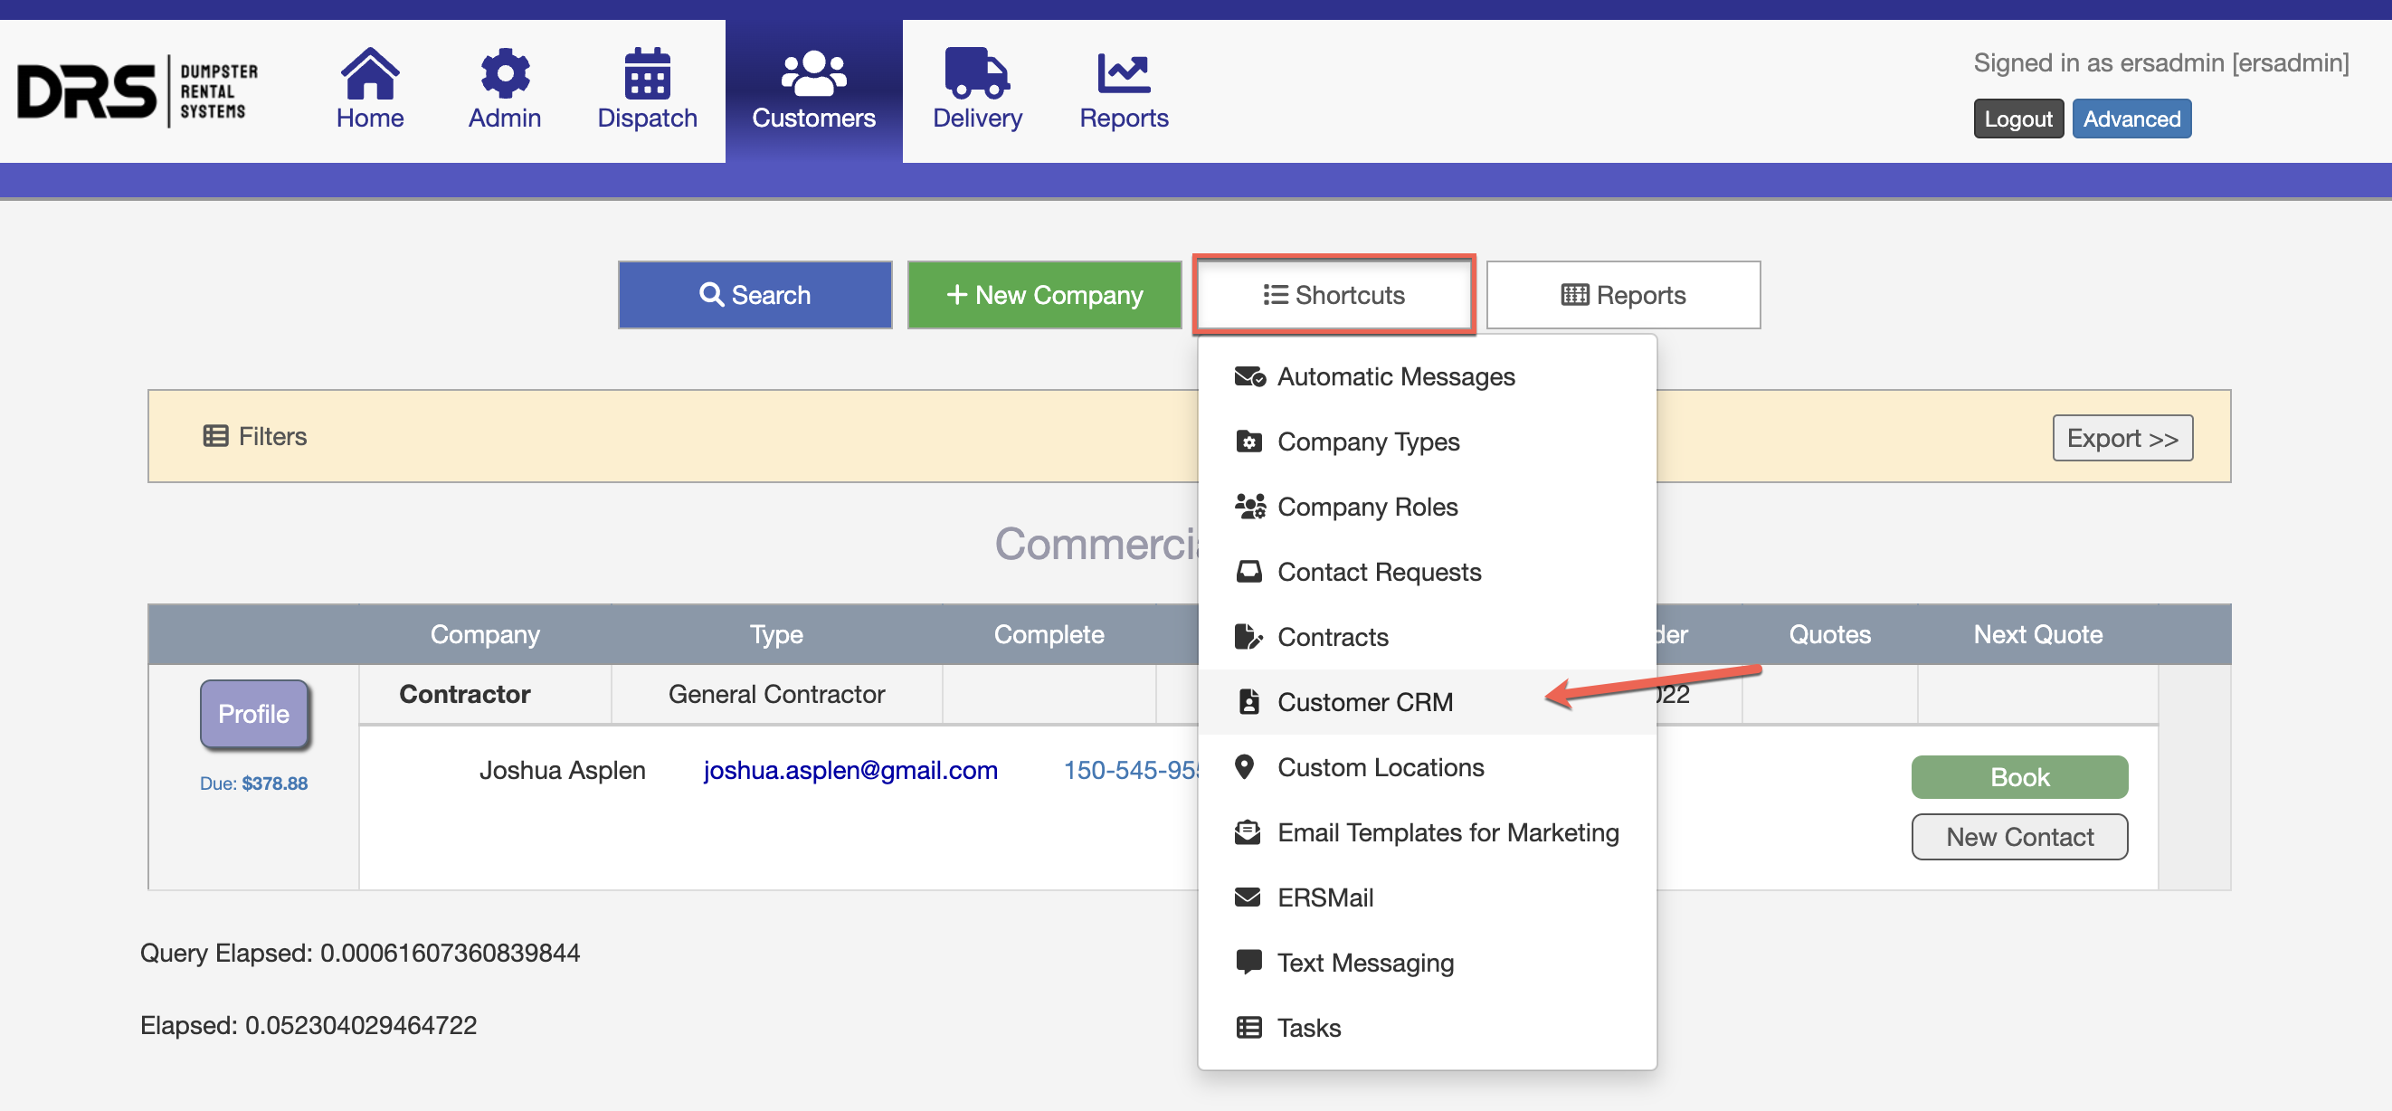Choose Contracts in the Shortcuts list
This screenshot has height=1111, width=2392.
click(x=1332, y=636)
